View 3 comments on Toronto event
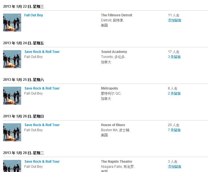The height and width of the screenshot is (172, 208). click(174, 57)
